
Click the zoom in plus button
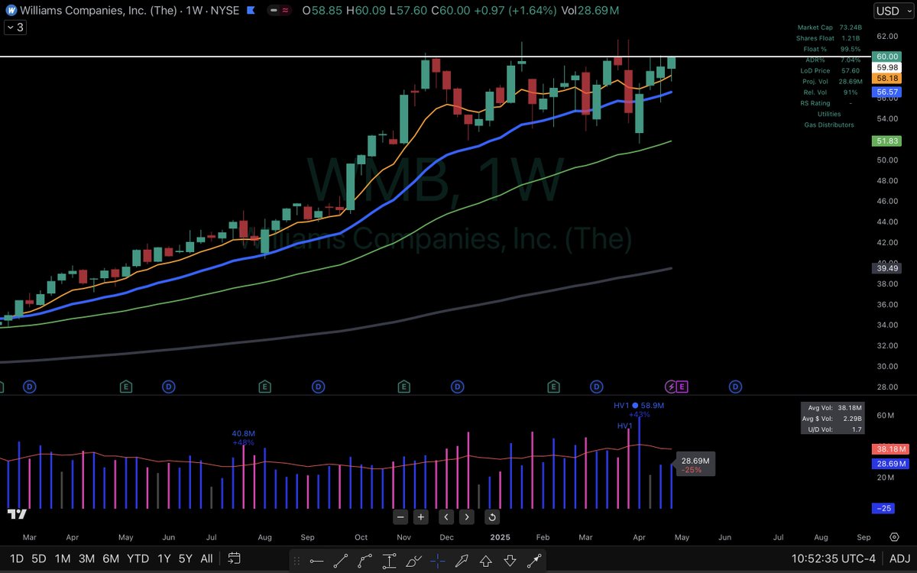point(420,516)
